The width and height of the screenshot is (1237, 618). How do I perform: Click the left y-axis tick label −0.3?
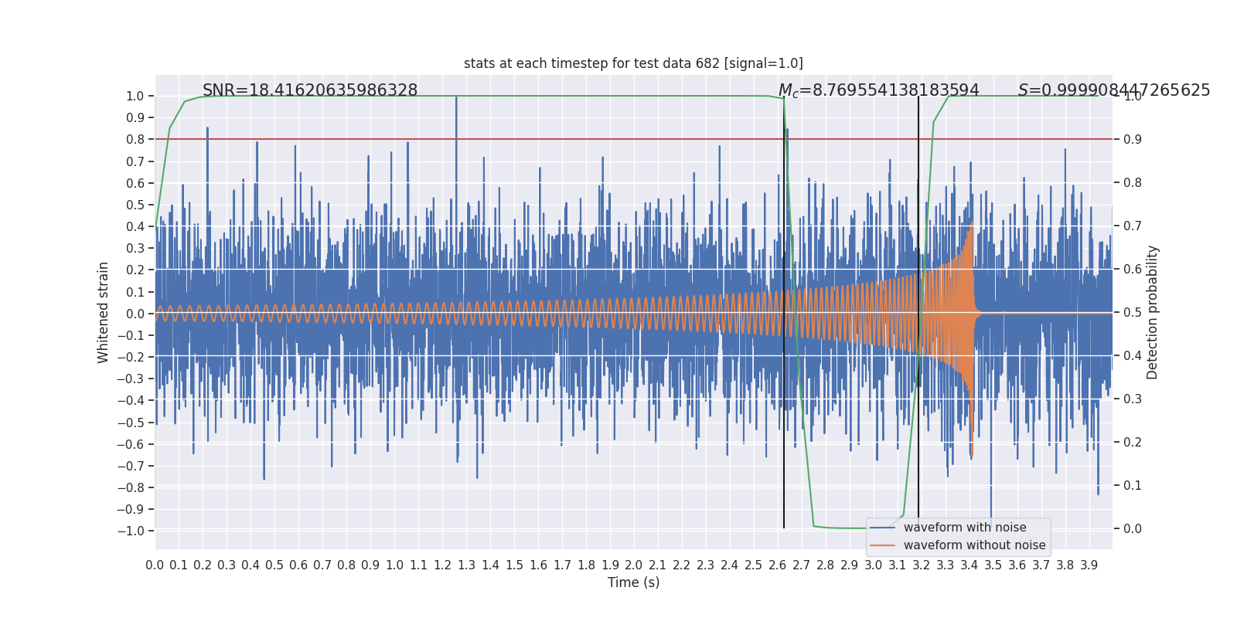point(131,379)
